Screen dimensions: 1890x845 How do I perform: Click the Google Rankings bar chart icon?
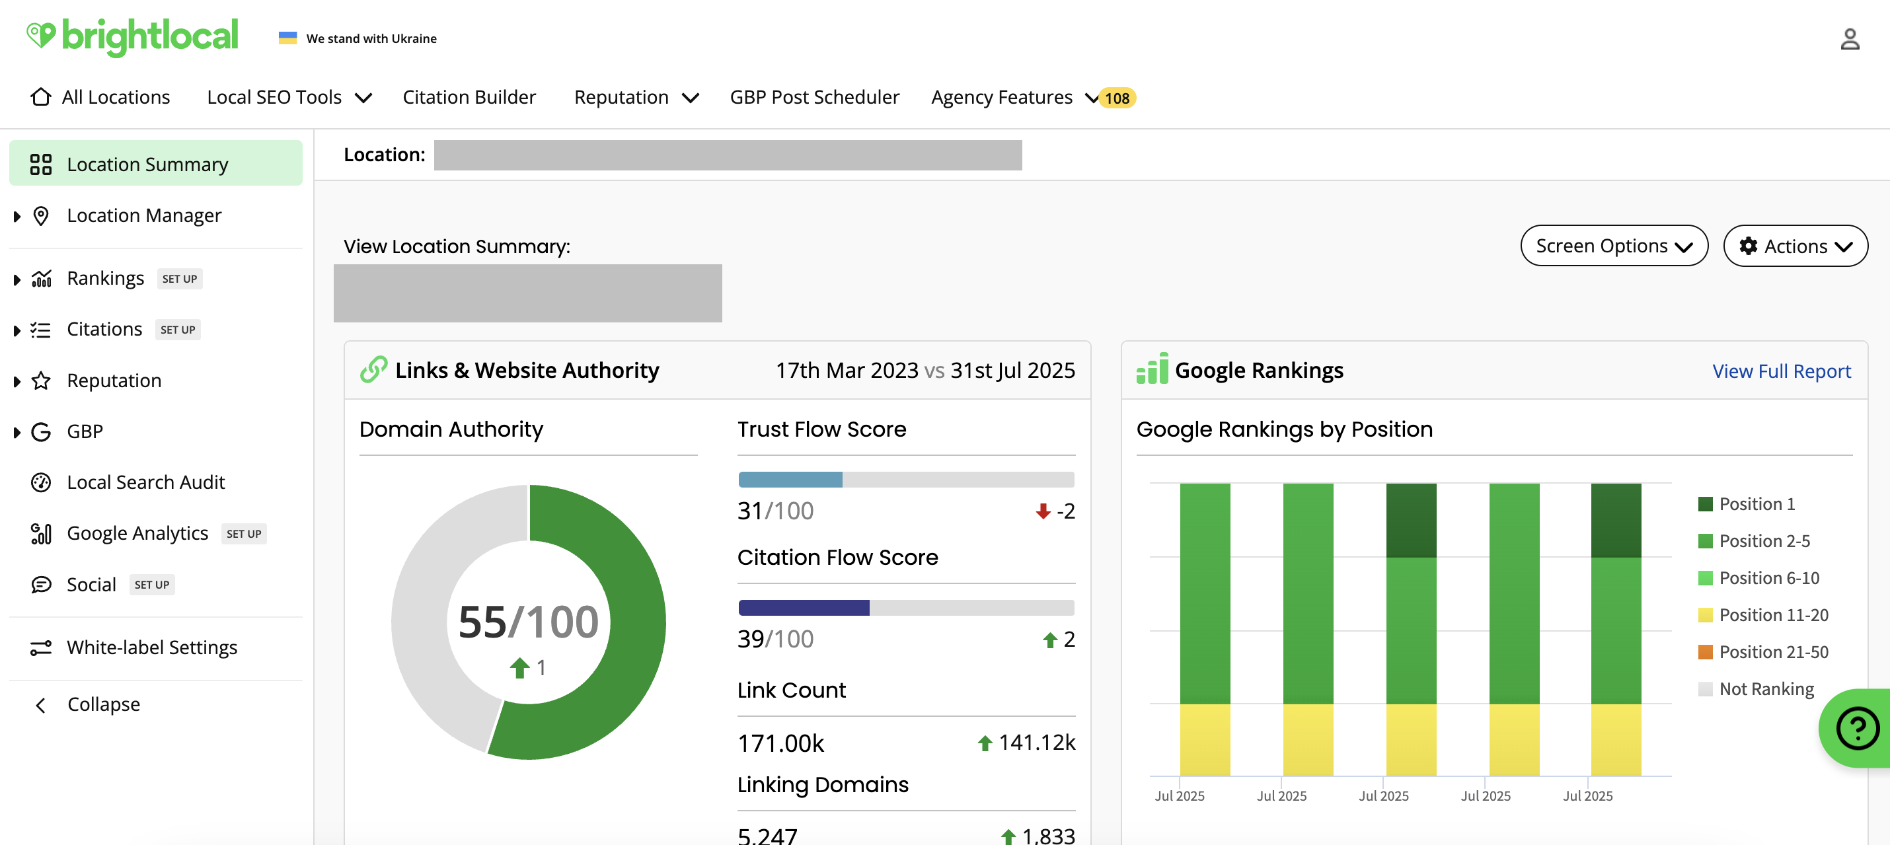tap(1152, 369)
